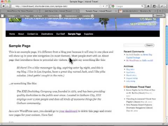
Task: Open the New Panama Resort Features feed item
Action: coord(139,106)
